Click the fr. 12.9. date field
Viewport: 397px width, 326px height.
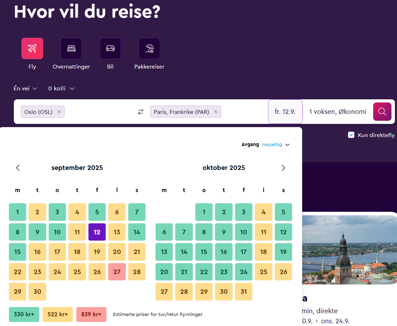[x=285, y=112]
